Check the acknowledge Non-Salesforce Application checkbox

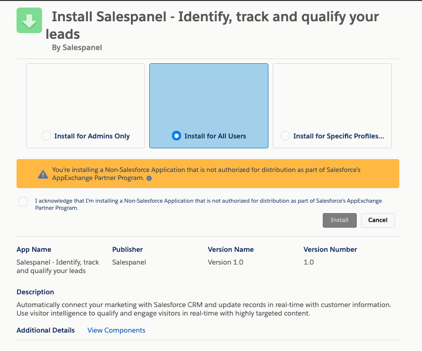23,201
